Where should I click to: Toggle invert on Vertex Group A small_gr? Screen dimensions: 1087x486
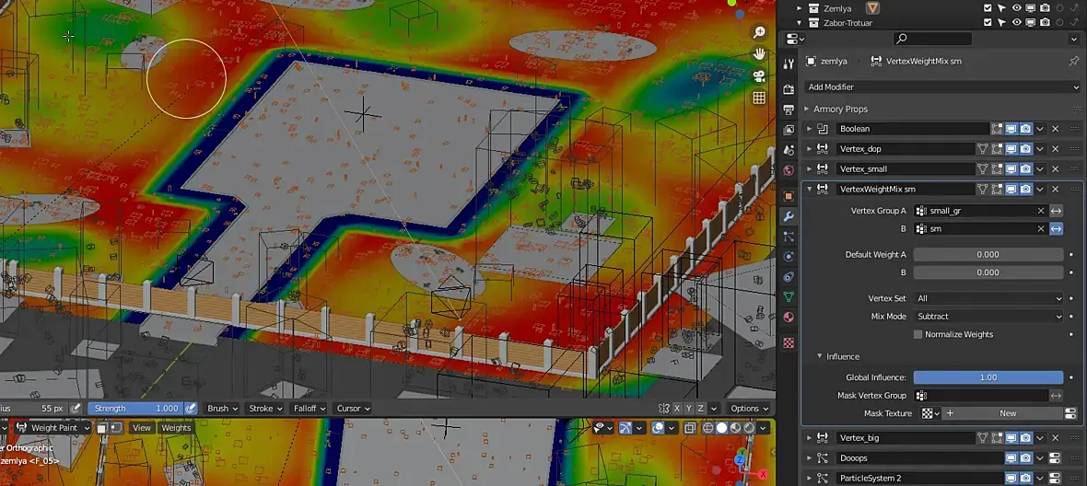click(1056, 211)
